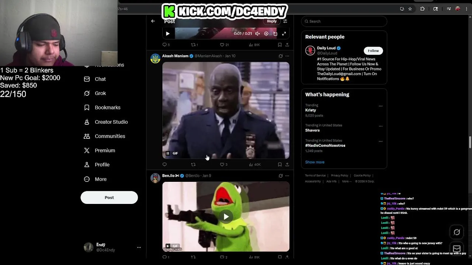472x265 pixels.
Task: Bookmark the post with 81K views
Action: coord(280,45)
